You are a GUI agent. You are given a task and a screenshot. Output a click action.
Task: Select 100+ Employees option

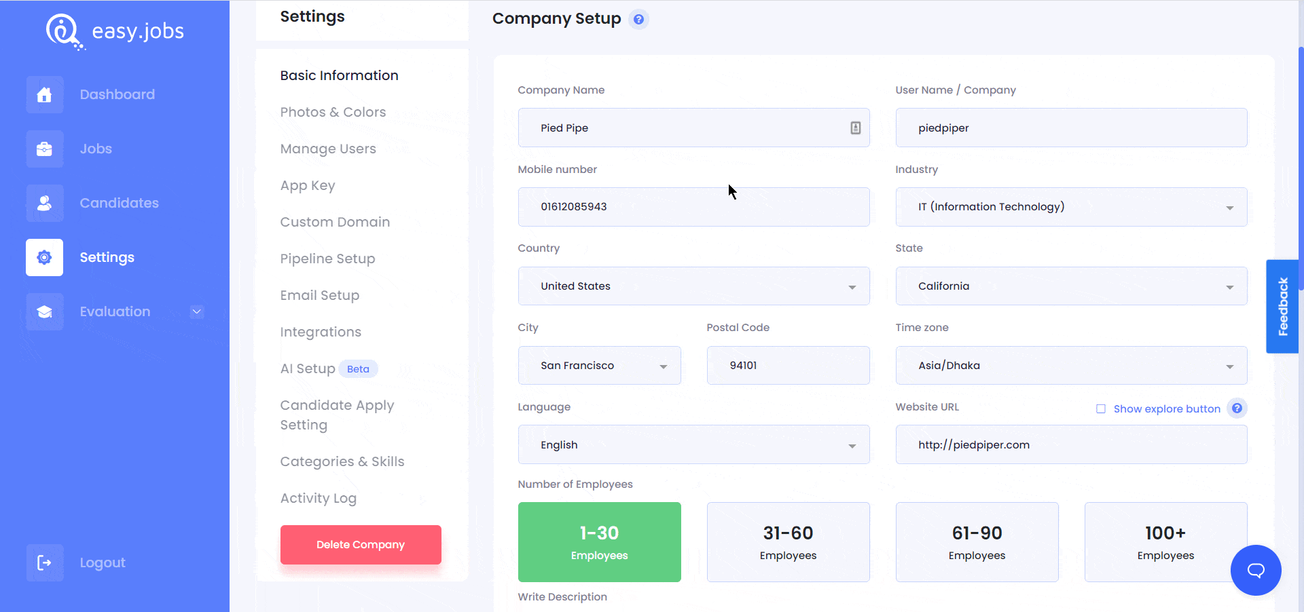tap(1165, 542)
